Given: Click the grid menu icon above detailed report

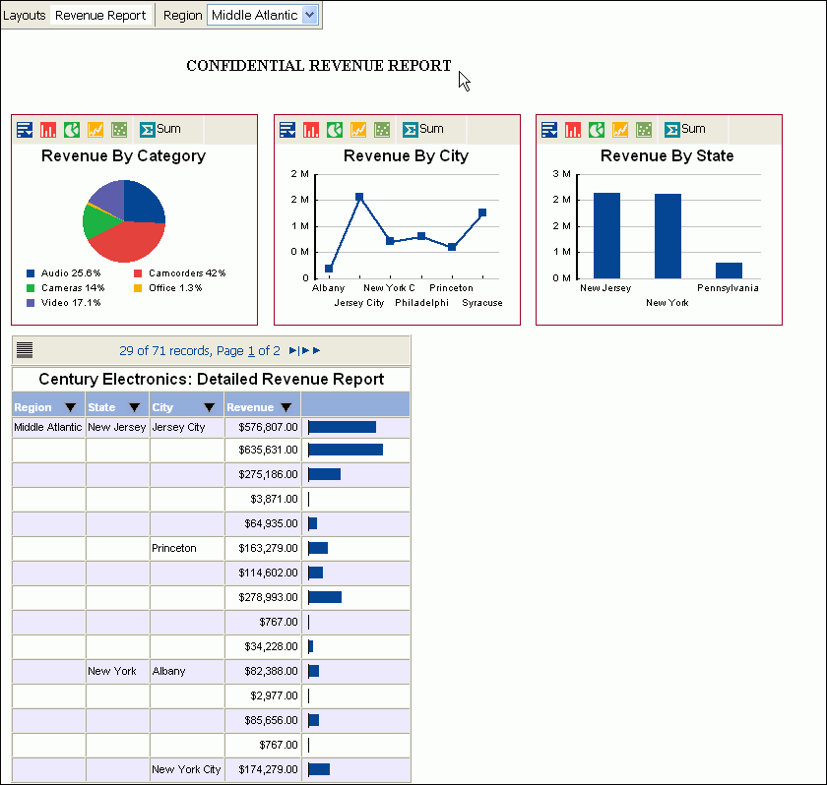Looking at the screenshot, I should tap(25, 350).
